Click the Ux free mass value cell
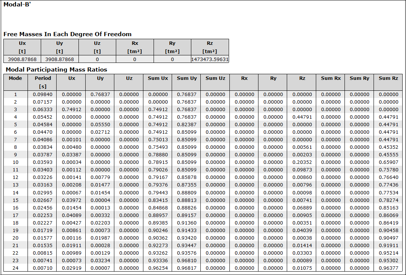Viewport: 406px width, 275px height. (x=22, y=59)
